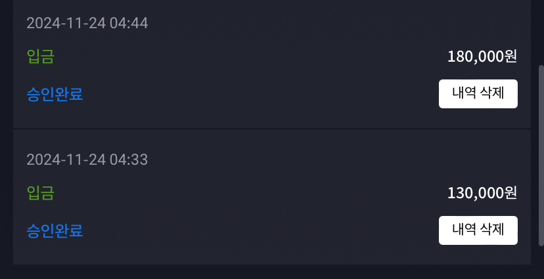Click the dark background below the transaction list
Screen dimensions: 544x279
[x=272, y=272]
